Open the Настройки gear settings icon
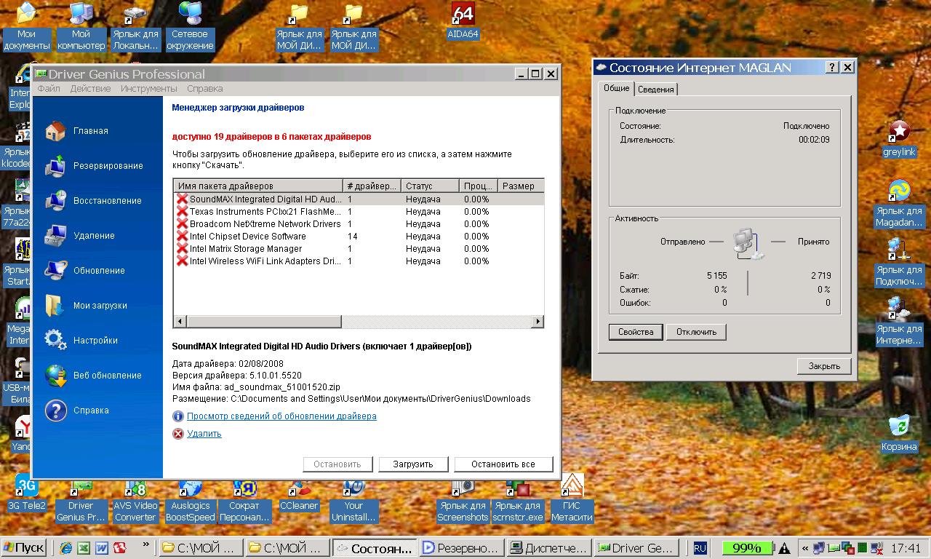The image size is (931, 559). [x=56, y=341]
